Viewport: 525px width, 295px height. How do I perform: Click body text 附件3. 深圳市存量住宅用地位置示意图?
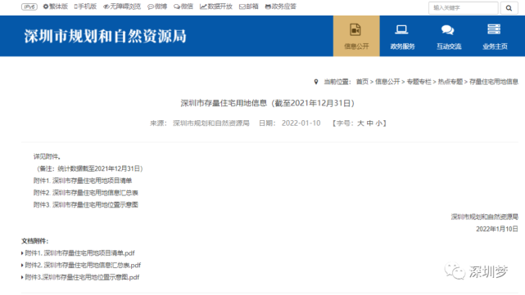pyautogui.click(x=86, y=205)
